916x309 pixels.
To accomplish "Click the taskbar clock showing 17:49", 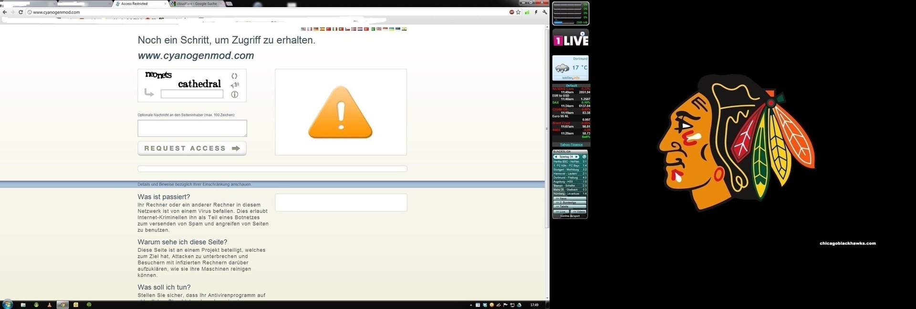I will click(534, 305).
